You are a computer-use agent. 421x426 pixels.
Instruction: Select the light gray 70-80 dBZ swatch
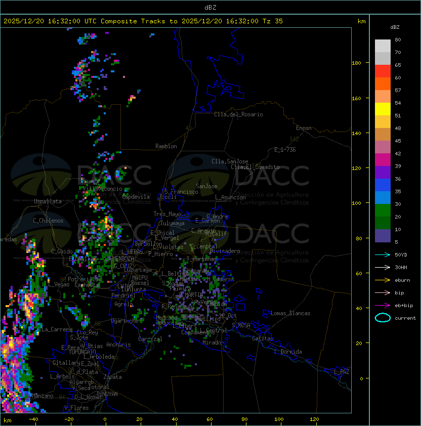[x=383, y=46]
